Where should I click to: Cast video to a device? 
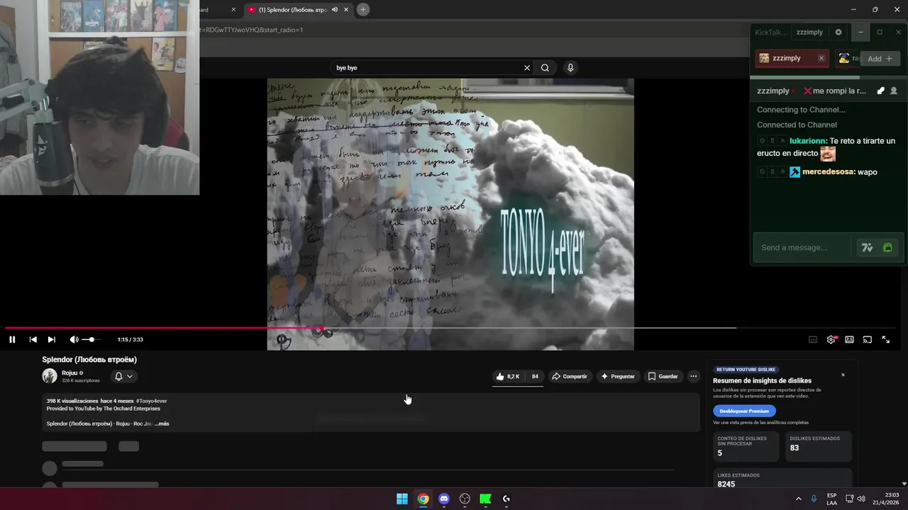point(867,339)
